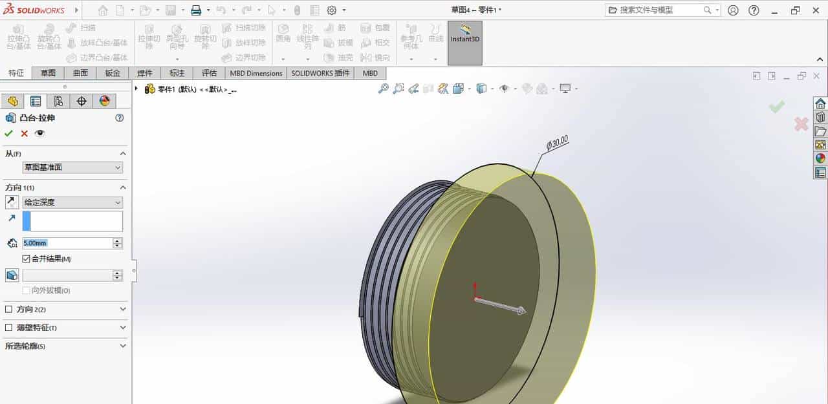Increase depth using the 5.00mm stepper arrow
828x404 pixels.
click(116, 240)
